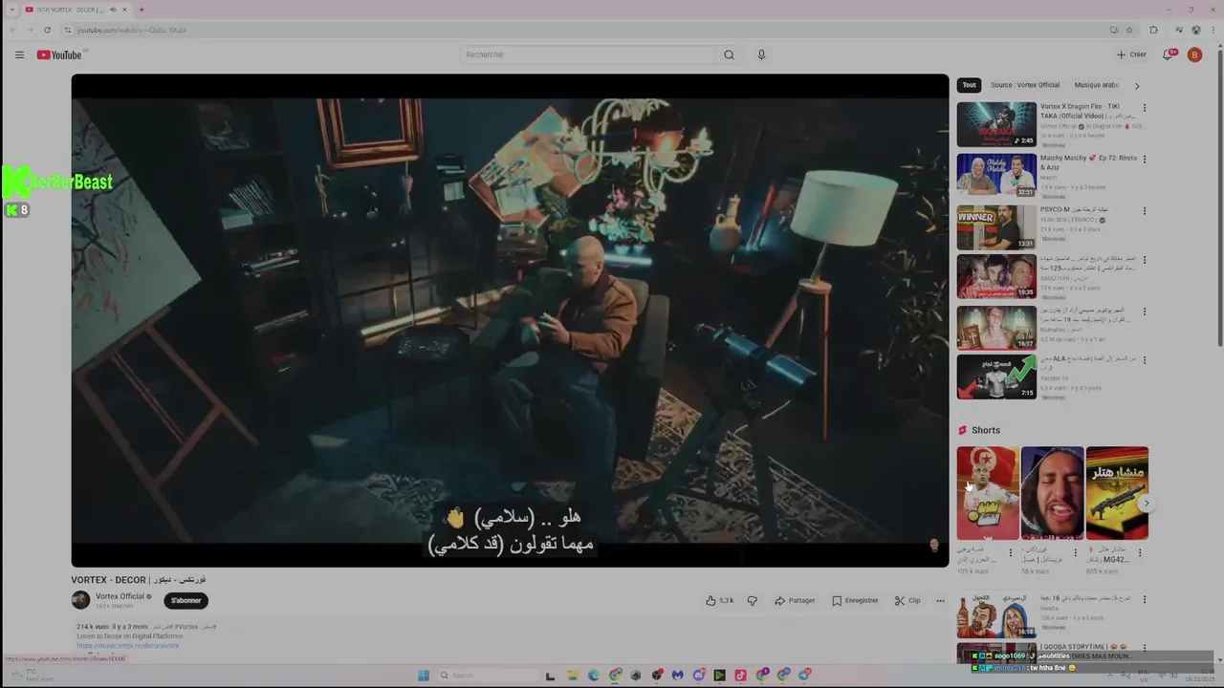Viewport: 1224px width, 688px height.
Task: Open the Short with Tunisian flag thumbnail
Action: coord(988,493)
